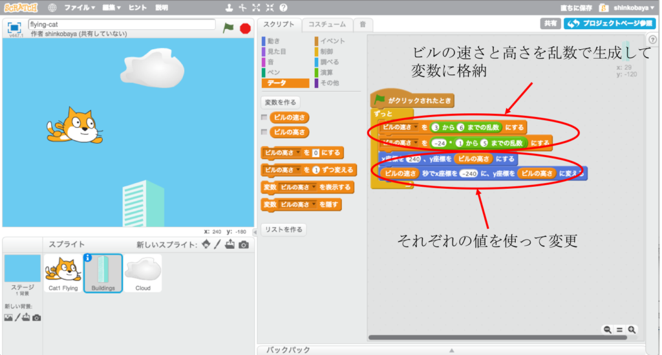Paint a new backdrop icon
The height and width of the screenshot is (355, 662).
click(x=17, y=317)
